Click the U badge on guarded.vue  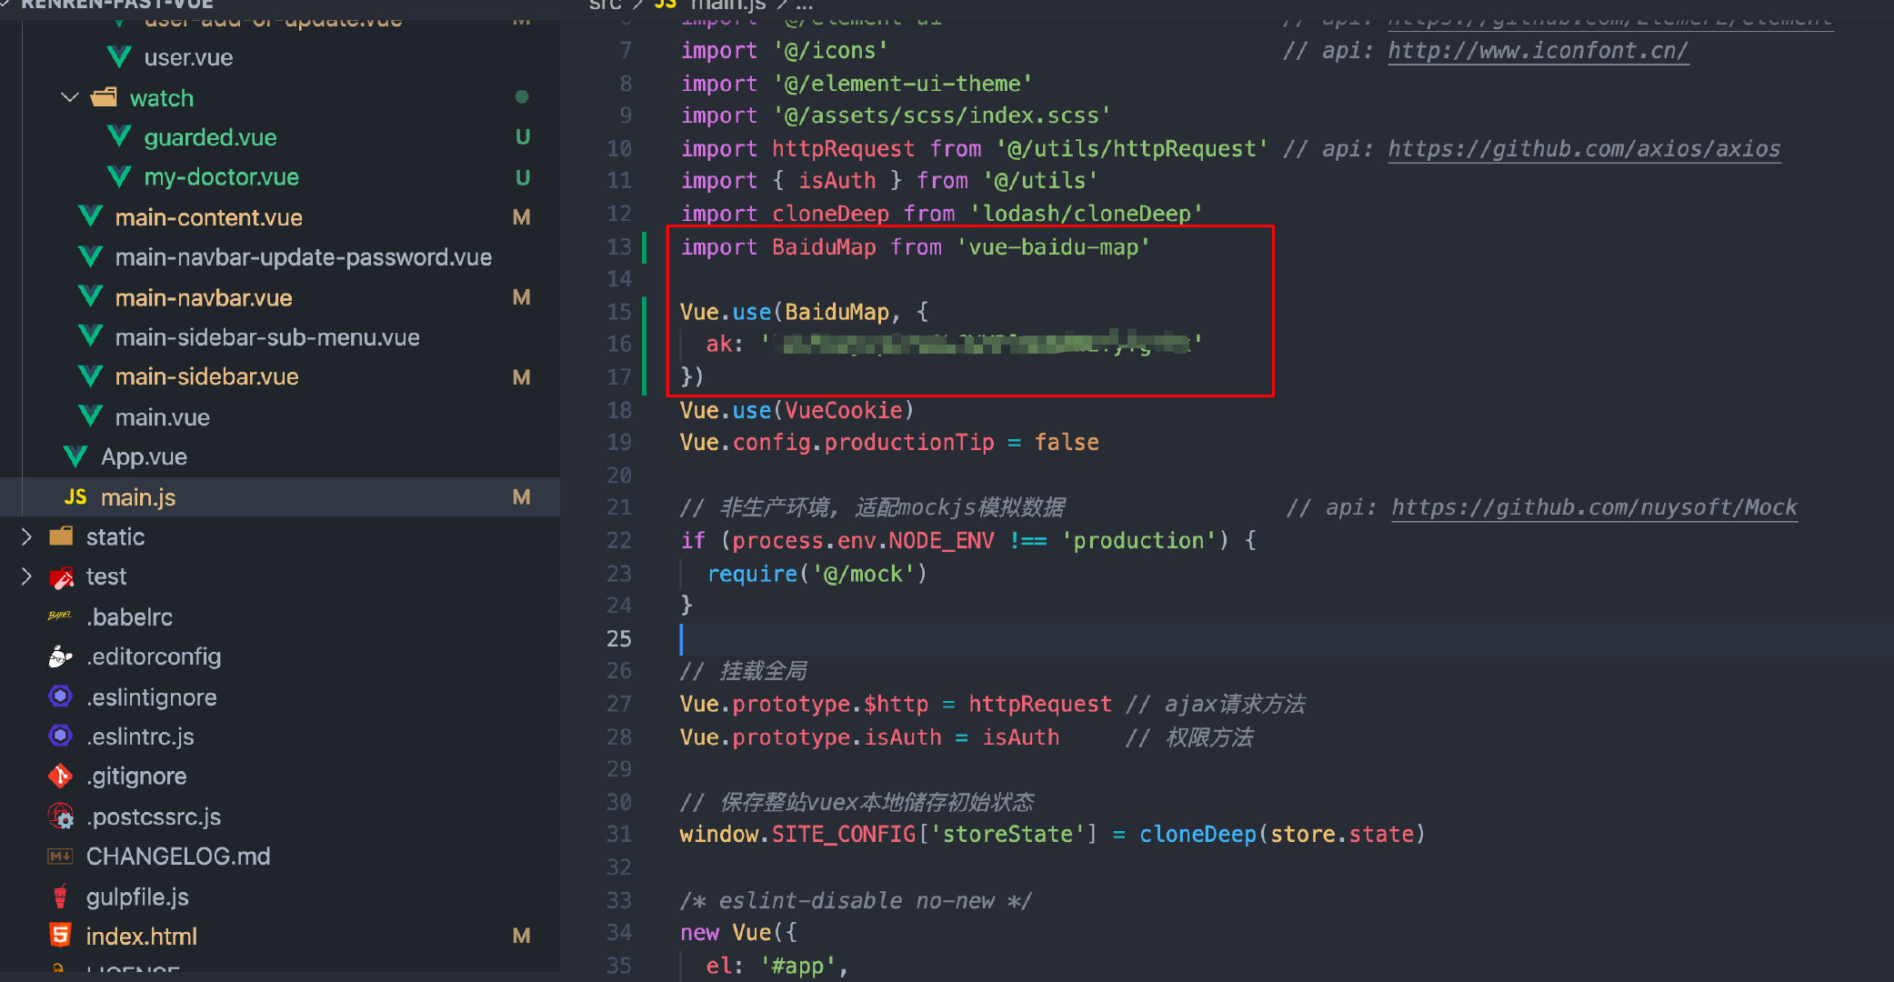click(x=522, y=137)
